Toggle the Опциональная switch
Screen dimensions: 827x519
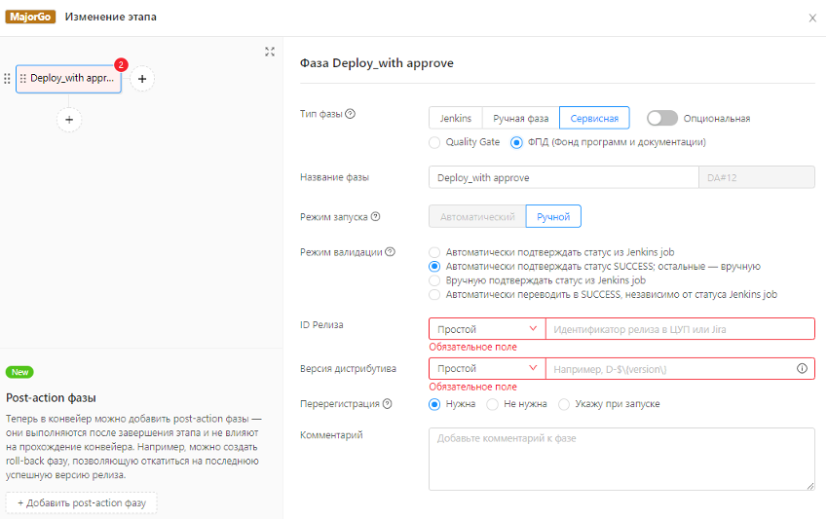click(x=661, y=118)
